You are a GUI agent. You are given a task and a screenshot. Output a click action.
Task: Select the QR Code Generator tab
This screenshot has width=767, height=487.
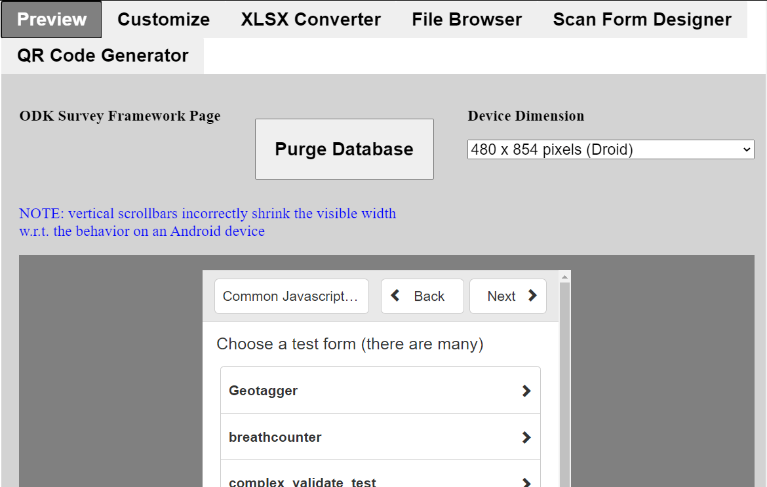pyautogui.click(x=103, y=56)
